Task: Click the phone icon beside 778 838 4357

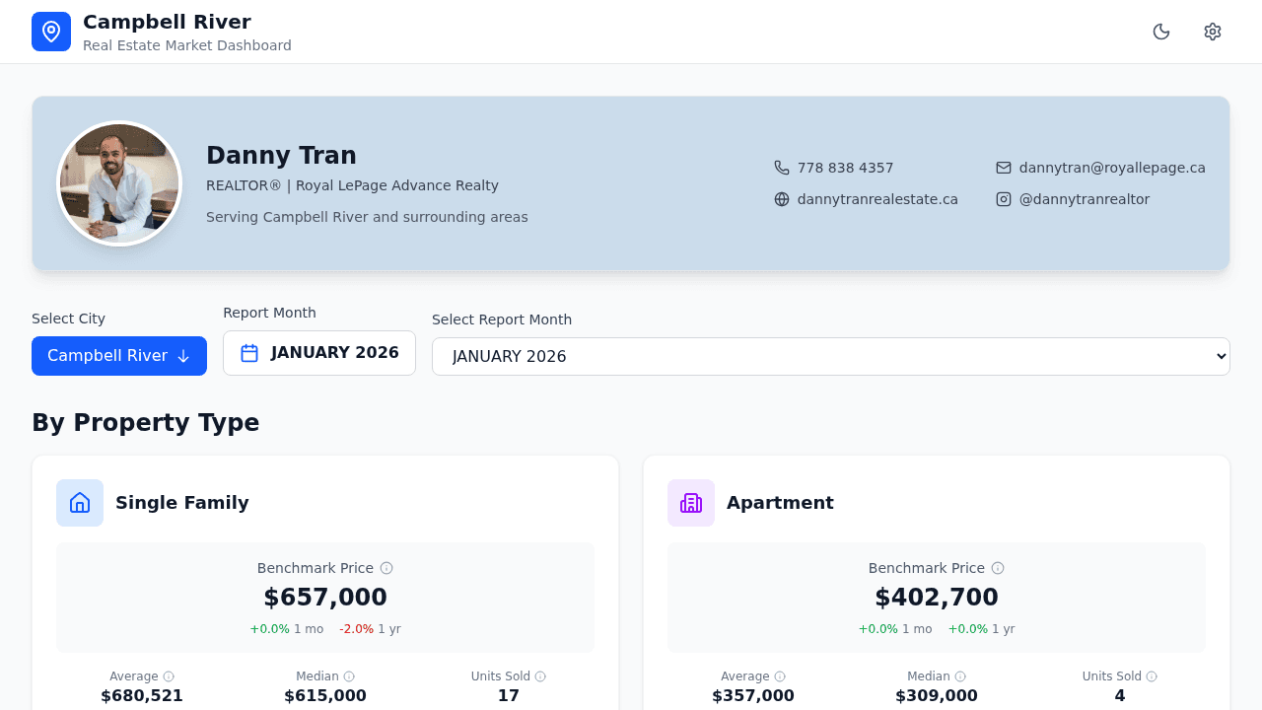Action: click(x=780, y=168)
